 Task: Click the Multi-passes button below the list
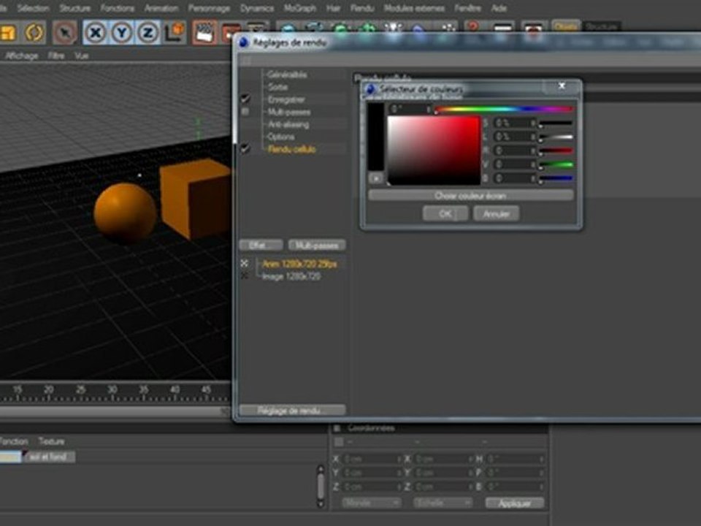point(316,245)
